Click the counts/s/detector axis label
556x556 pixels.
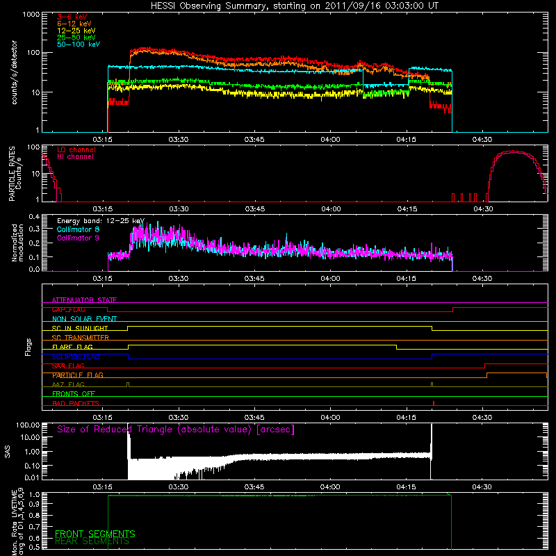coord(15,72)
